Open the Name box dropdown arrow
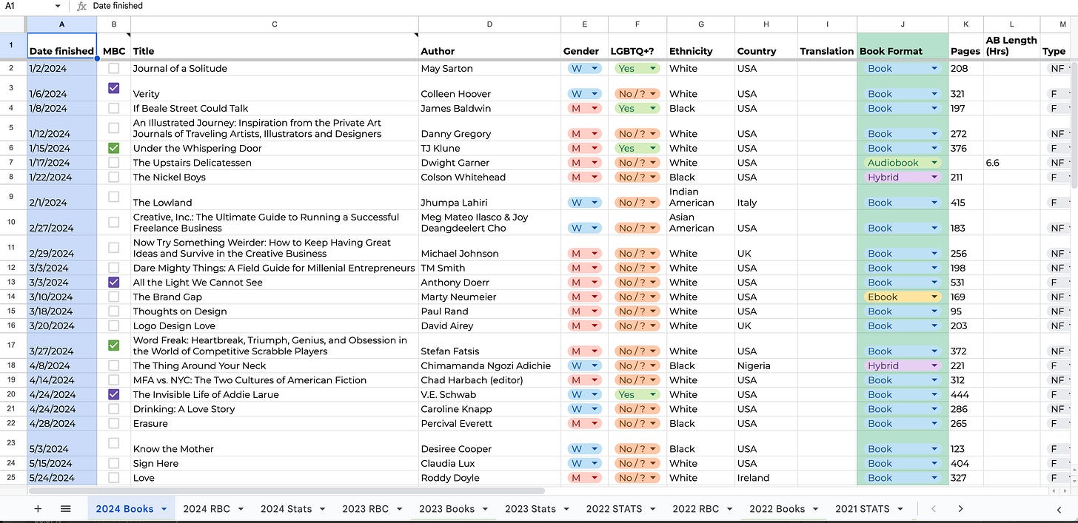The height and width of the screenshot is (523, 1078). [x=58, y=6]
